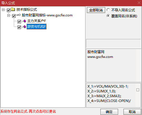Viewport: 142px width, 115px height.
Task: Click the key icon next to 股市财富网指标
Action: pos(18,15)
